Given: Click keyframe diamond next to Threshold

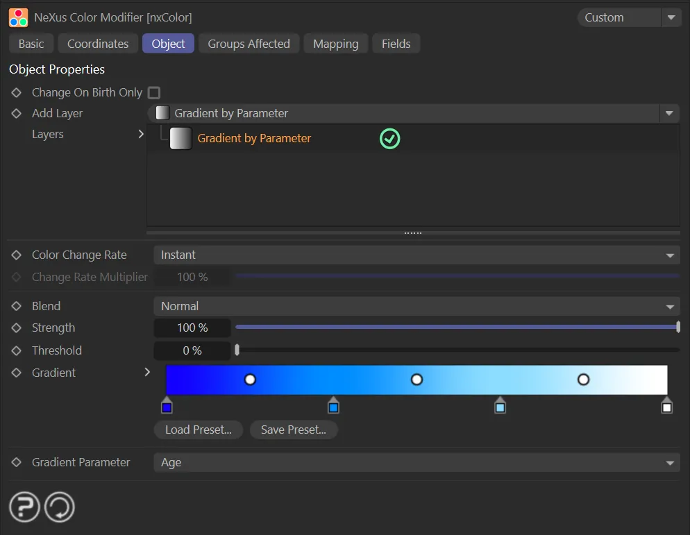Looking at the screenshot, I should [17, 350].
